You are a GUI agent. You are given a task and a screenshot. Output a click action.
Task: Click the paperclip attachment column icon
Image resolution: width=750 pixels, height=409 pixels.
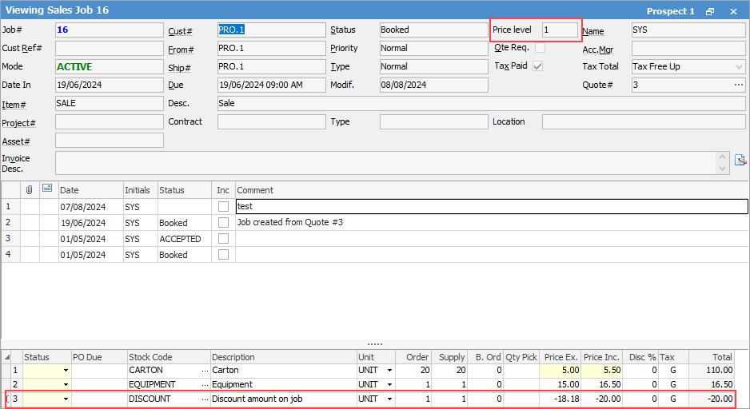[30, 189]
